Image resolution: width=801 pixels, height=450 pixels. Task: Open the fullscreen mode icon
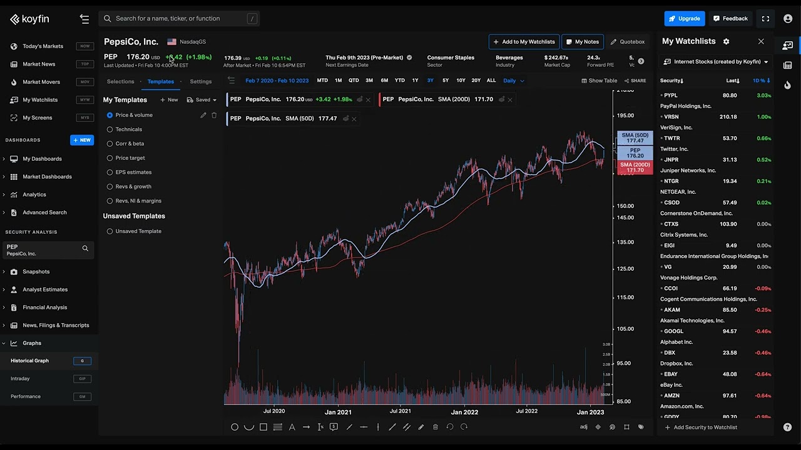[765, 19]
